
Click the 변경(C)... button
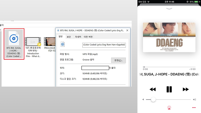tap(118, 60)
